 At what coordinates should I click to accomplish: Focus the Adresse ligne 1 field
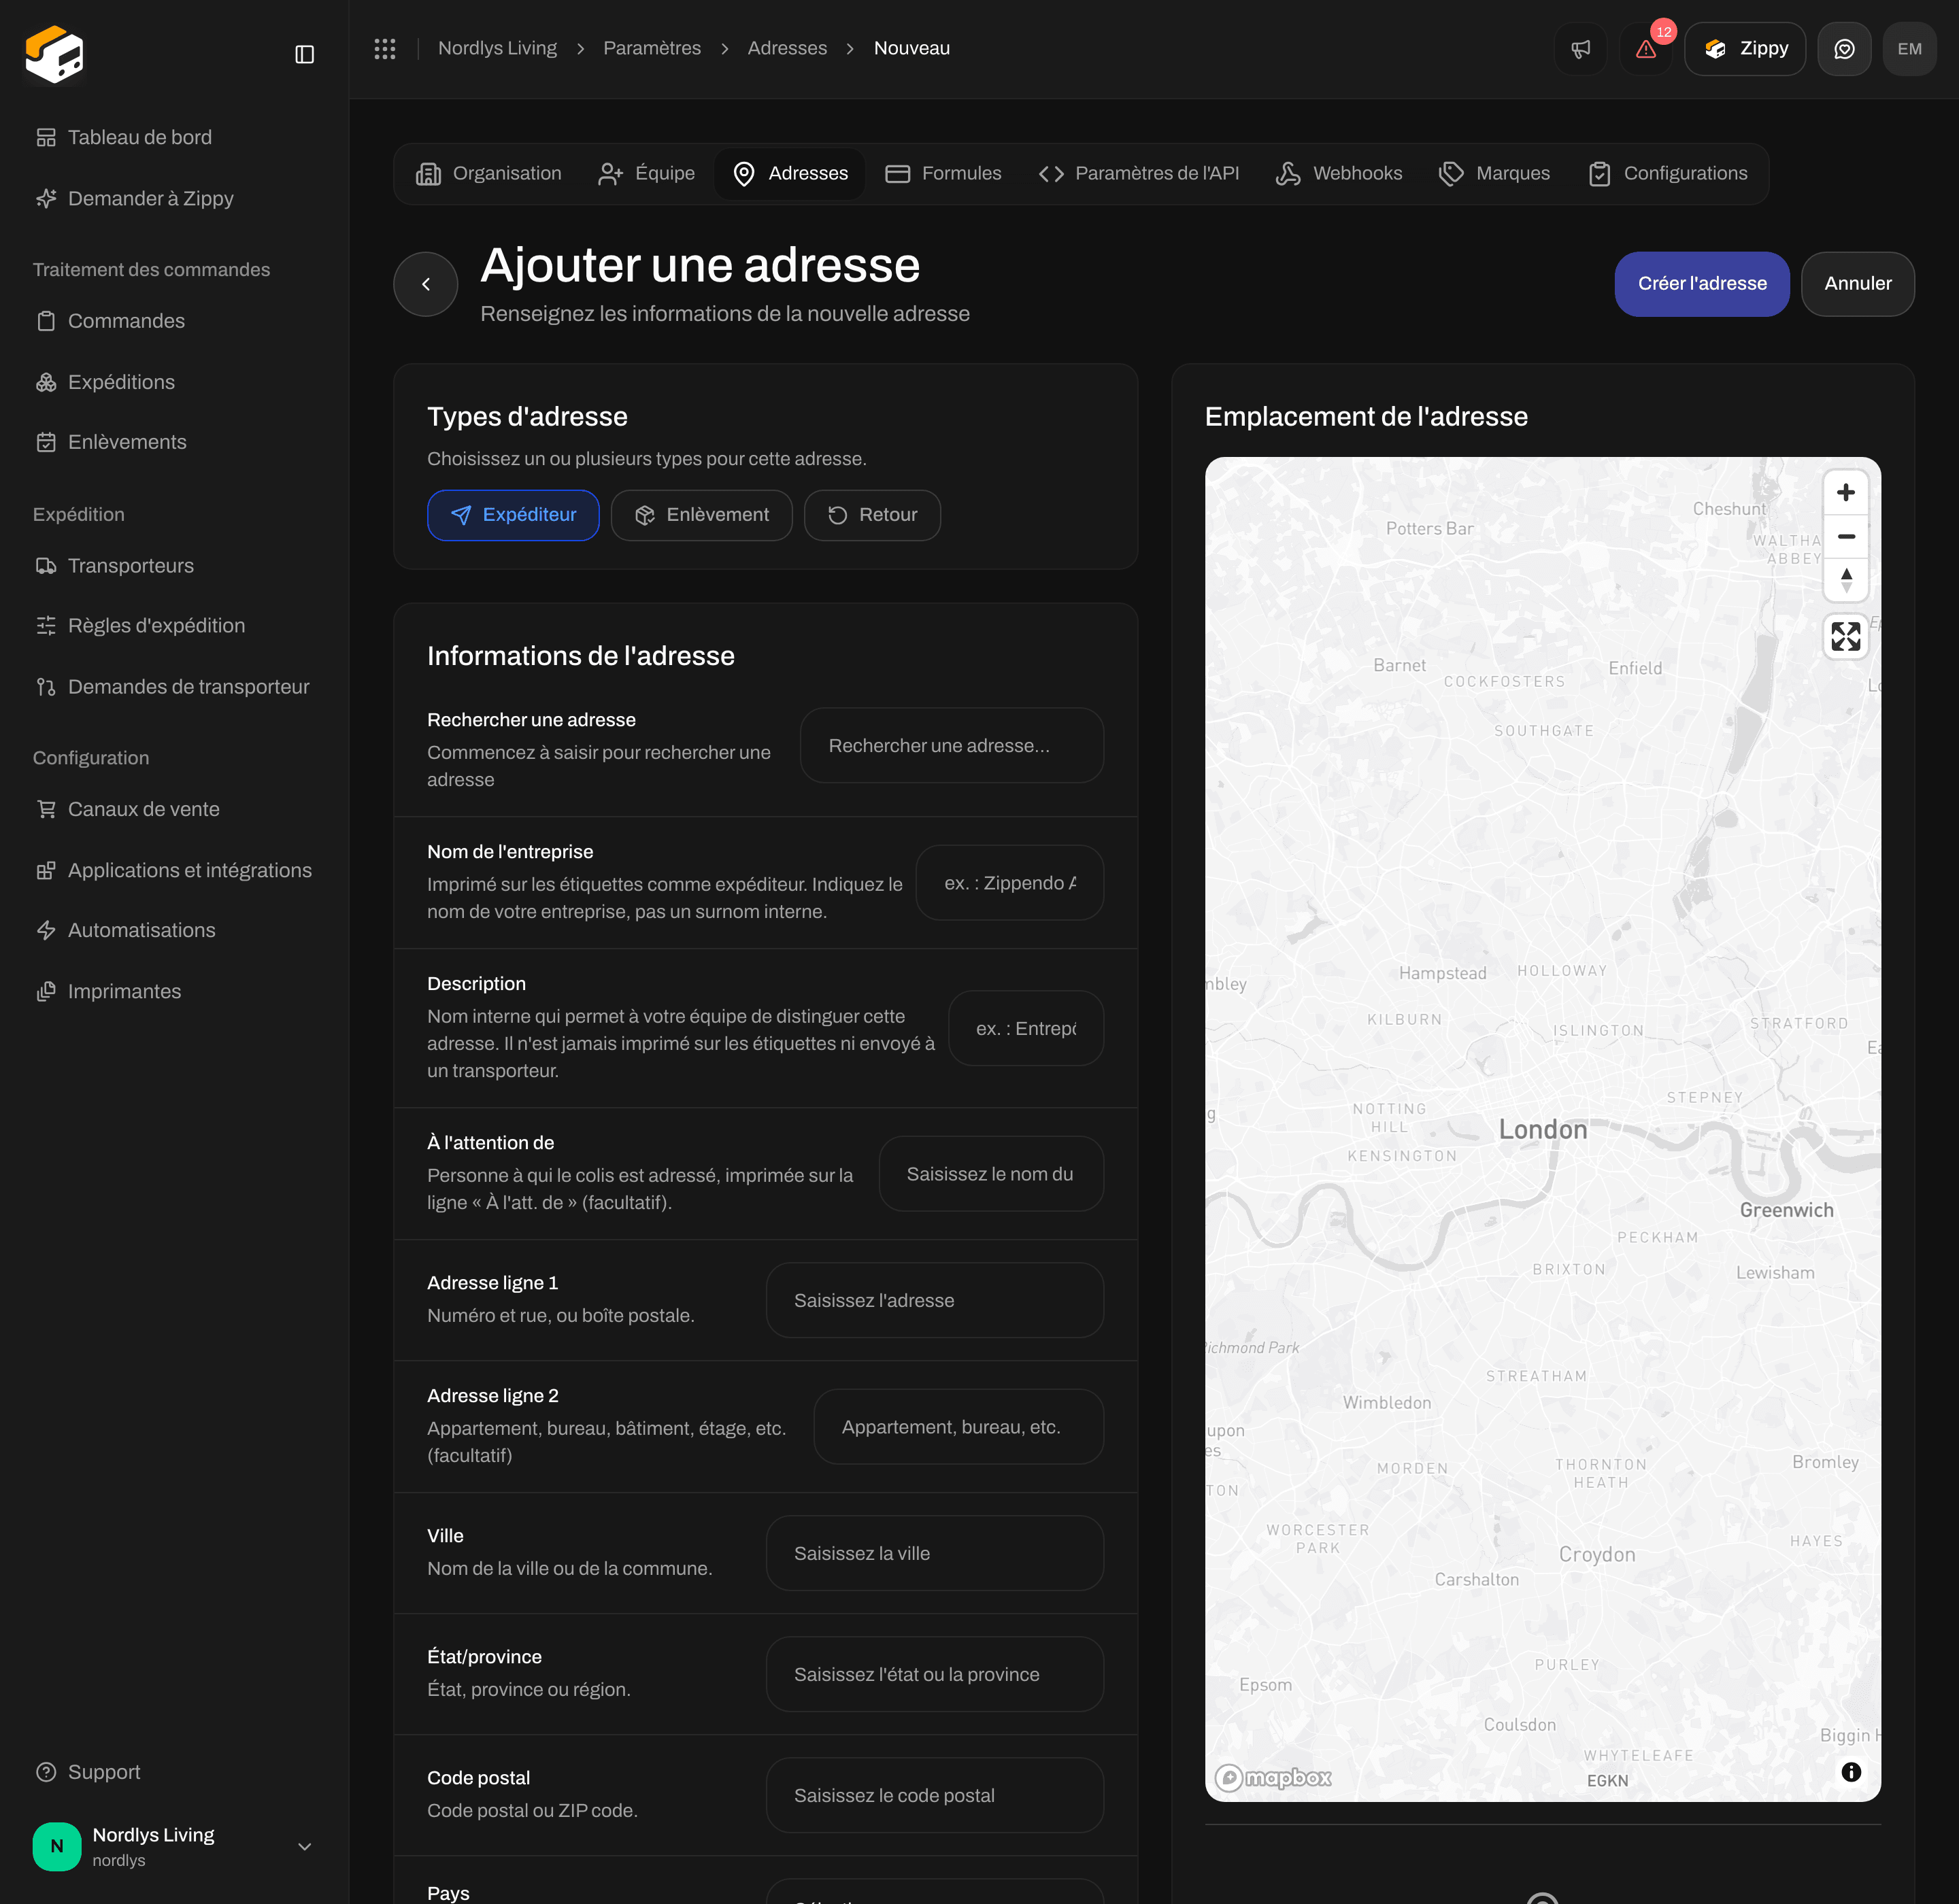coord(935,1300)
